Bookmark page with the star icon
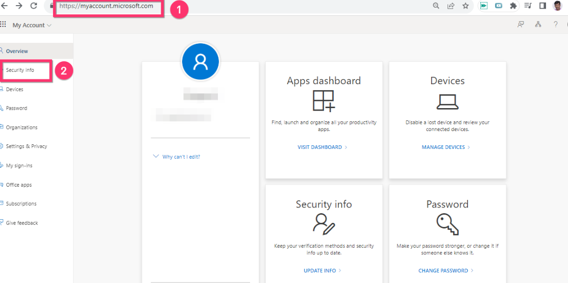568x283 pixels. pos(465,6)
